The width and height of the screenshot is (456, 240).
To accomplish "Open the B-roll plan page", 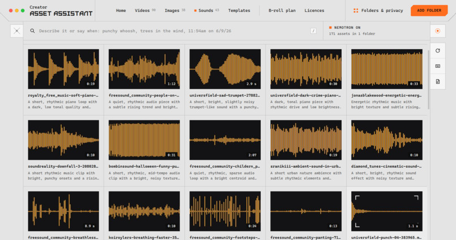I will (282, 11).
